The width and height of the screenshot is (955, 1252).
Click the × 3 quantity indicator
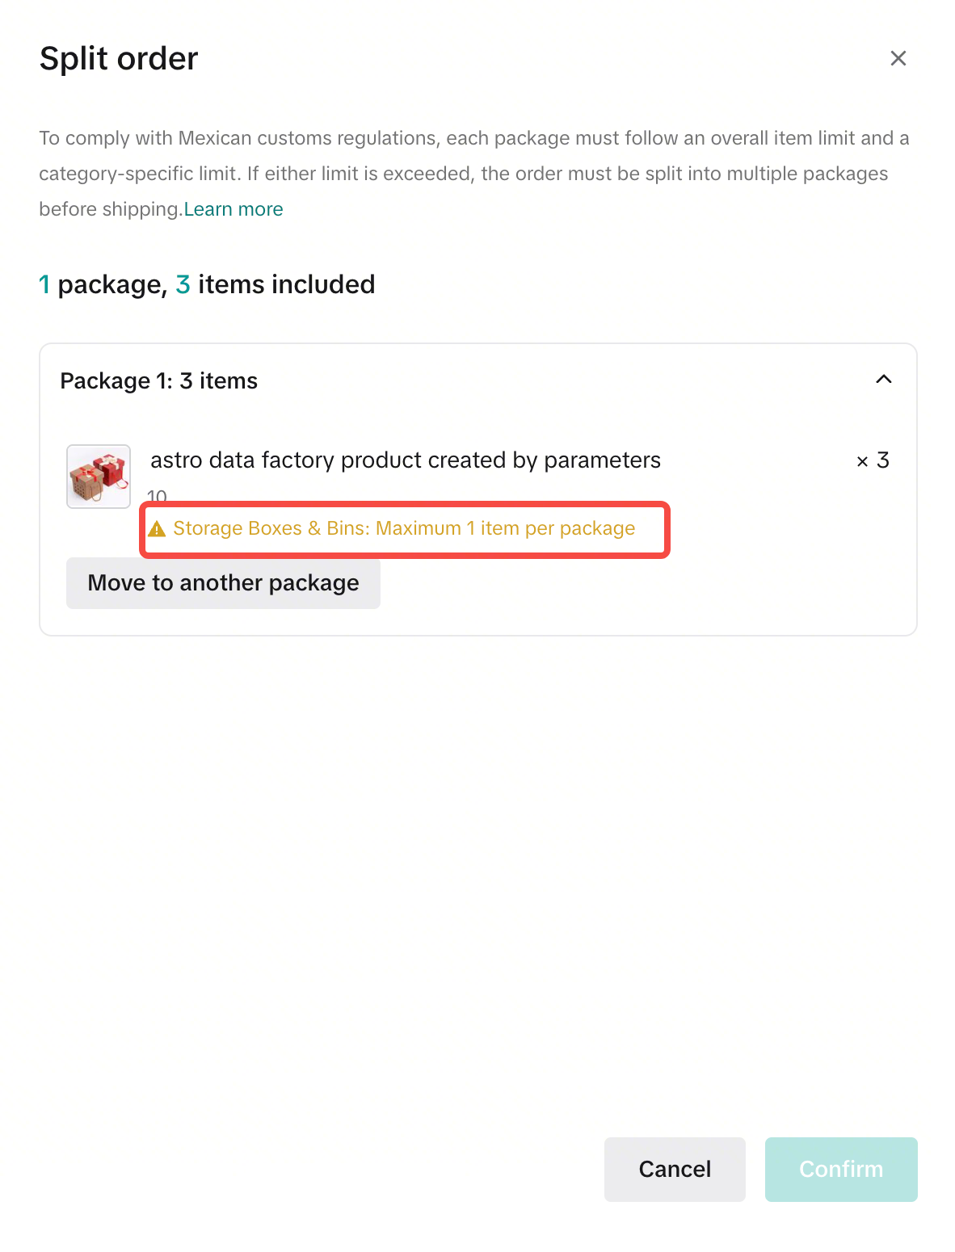click(873, 460)
